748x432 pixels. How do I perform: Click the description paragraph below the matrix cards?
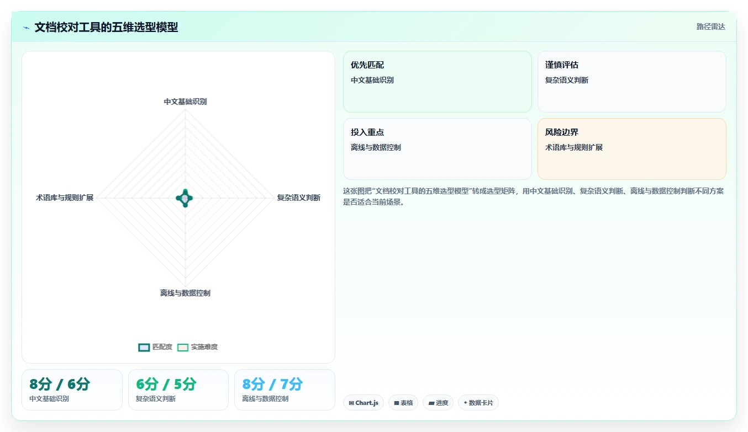(x=534, y=196)
